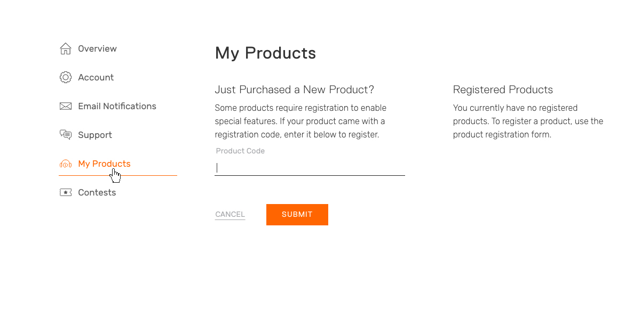This screenshot has height=309, width=641.
Task: Click the orange headphones My Products icon
Action: pos(66,164)
